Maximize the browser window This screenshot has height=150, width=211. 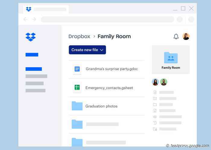point(183,8)
